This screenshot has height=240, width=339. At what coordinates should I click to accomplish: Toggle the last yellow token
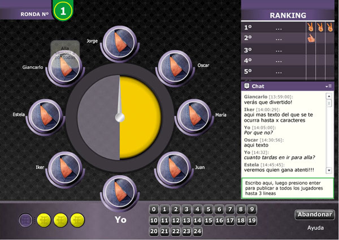click(x=77, y=220)
